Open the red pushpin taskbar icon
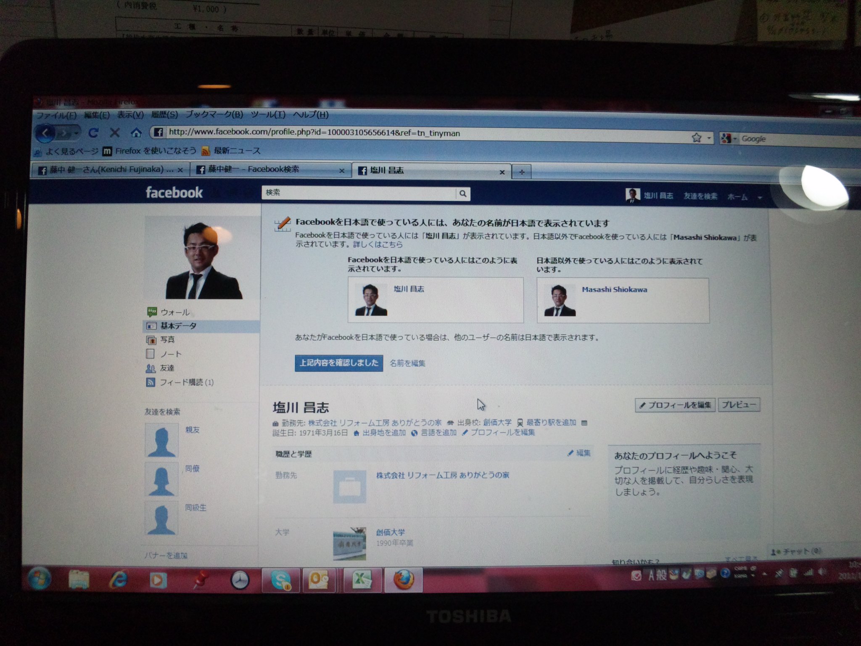The width and height of the screenshot is (861, 646). [x=201, y=580]
